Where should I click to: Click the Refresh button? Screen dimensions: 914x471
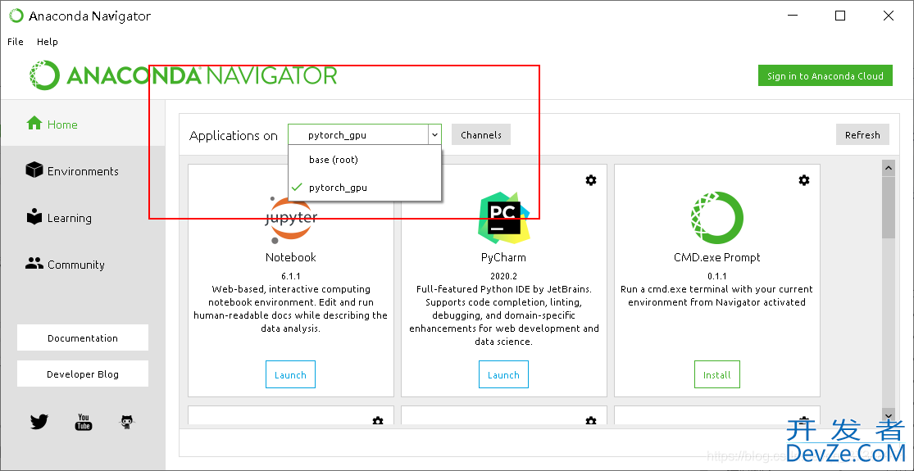(862, 135)
